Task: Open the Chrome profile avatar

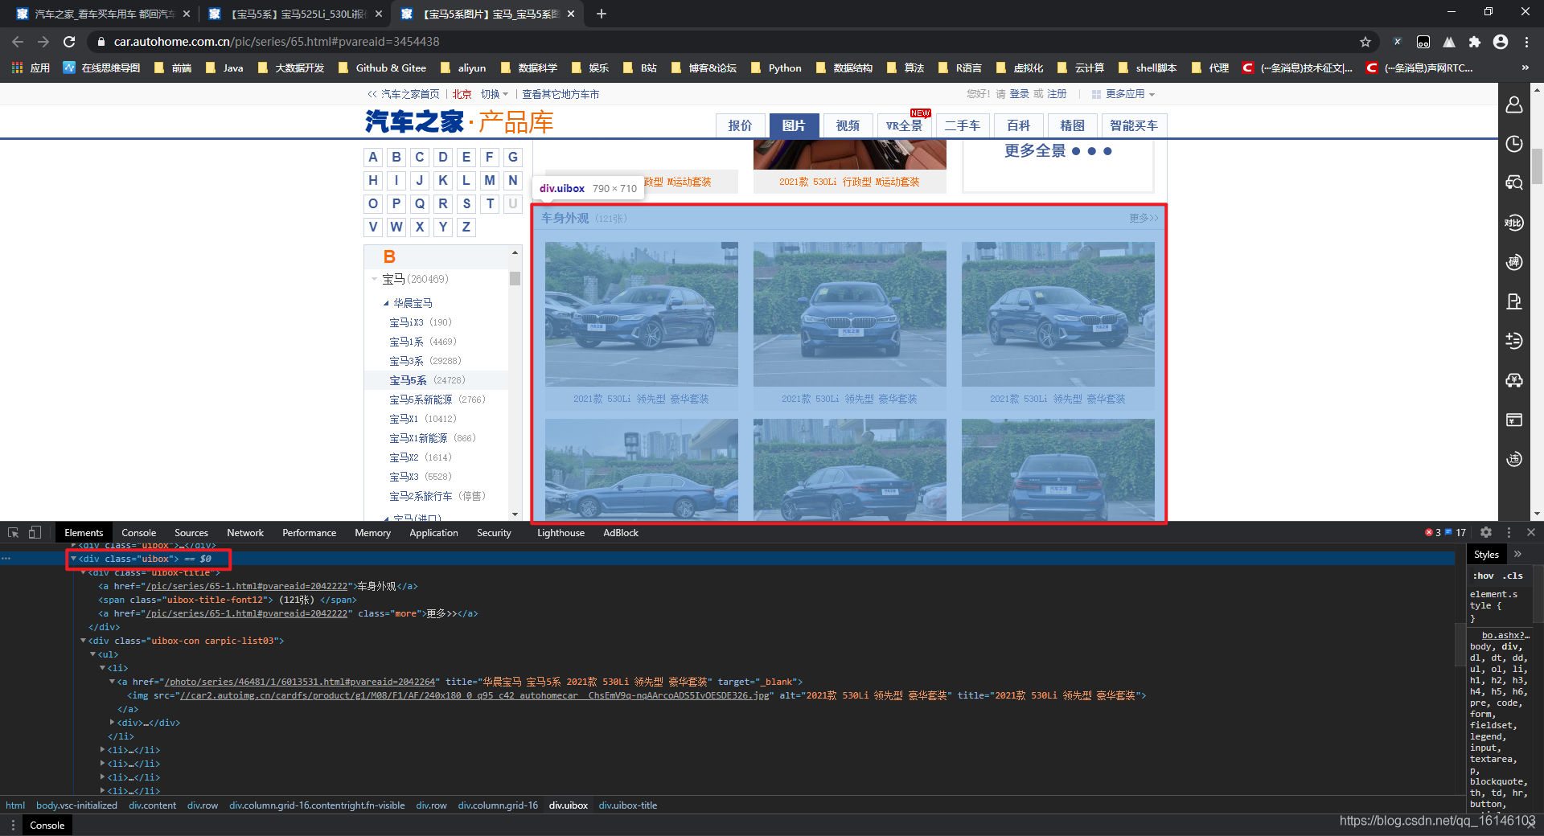Action: point(1501,42)
